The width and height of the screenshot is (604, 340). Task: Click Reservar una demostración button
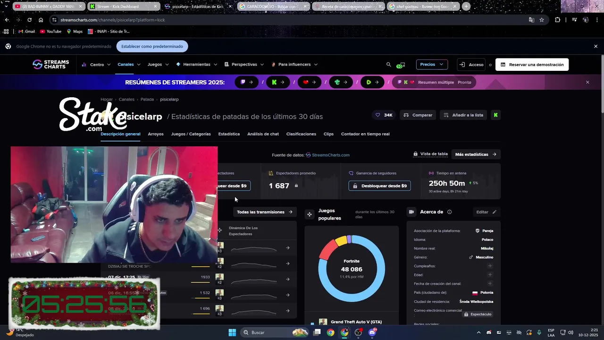click(532, 65)
